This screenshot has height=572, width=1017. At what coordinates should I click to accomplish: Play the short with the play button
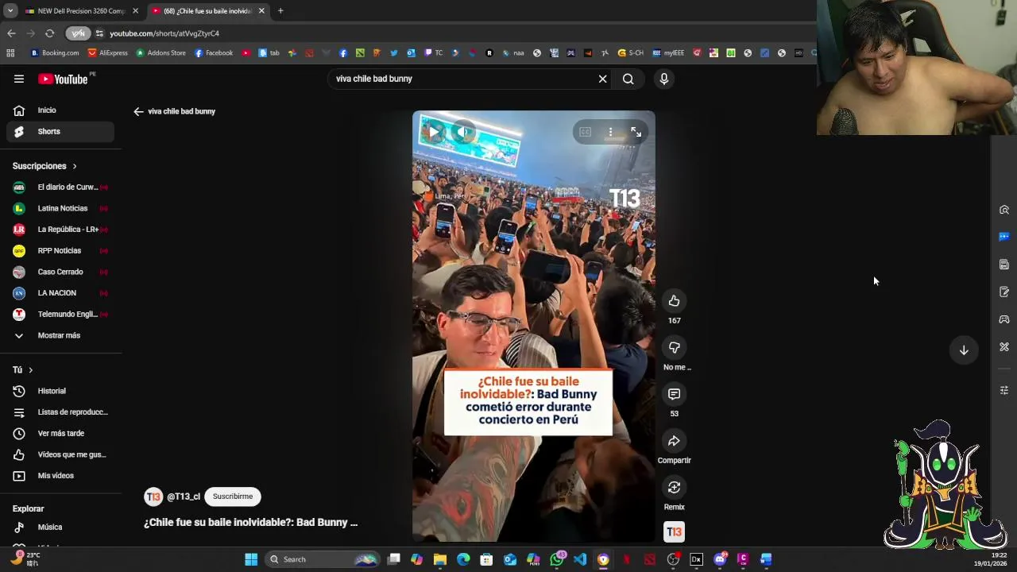(434, 132)
